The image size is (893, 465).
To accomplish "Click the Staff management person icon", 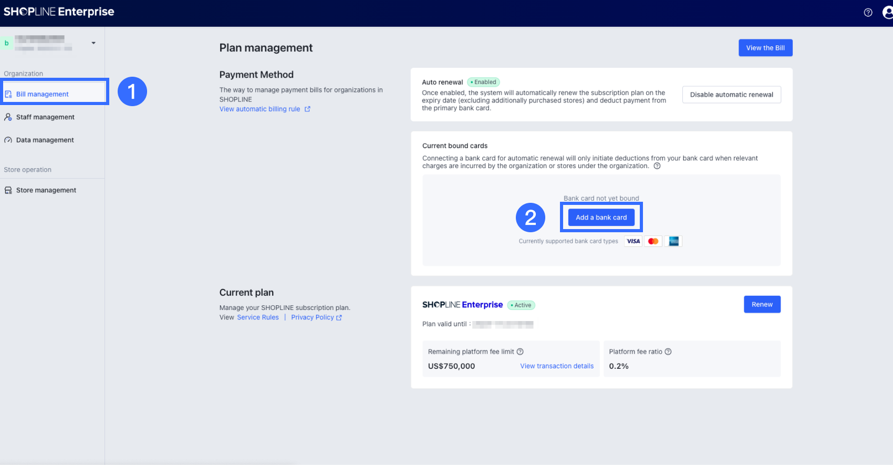I will point(8,117).
